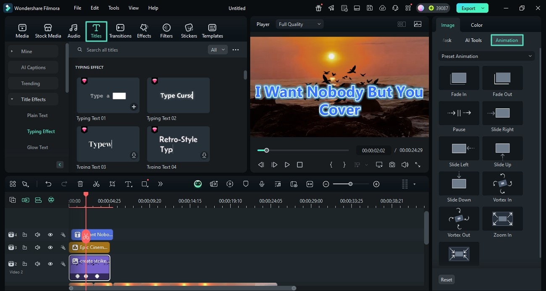The width and height of the screenshot is (546, 291).
Task: Click the gift box icon in title bar
Action: (319, 8)
